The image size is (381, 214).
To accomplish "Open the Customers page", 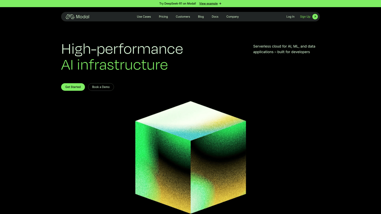I will click(x=183, y=17).
